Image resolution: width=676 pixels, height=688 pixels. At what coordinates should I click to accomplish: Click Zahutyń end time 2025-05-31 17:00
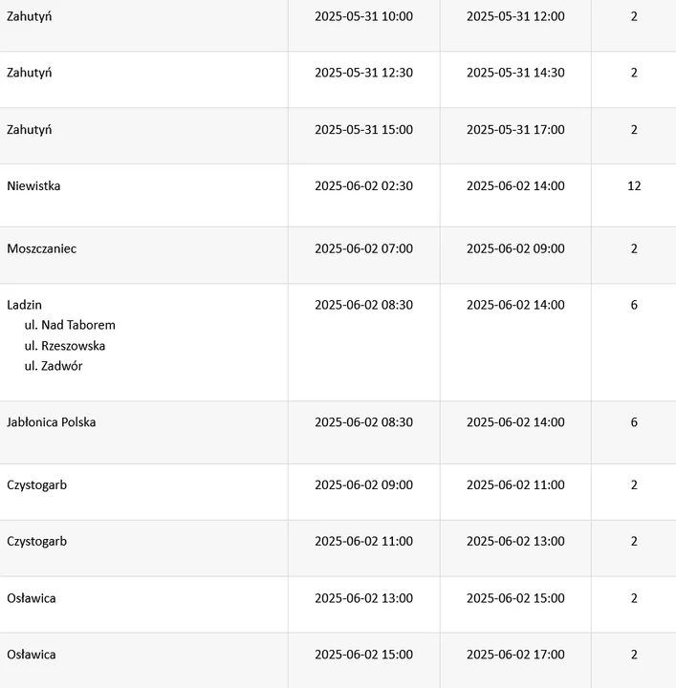515,129
